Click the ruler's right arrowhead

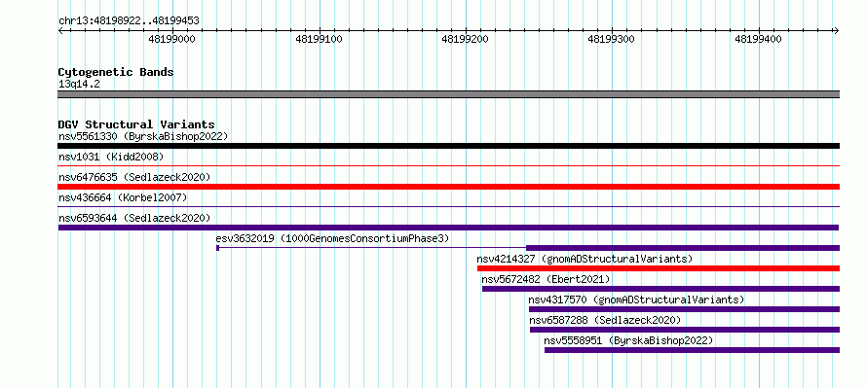(836, 31)
